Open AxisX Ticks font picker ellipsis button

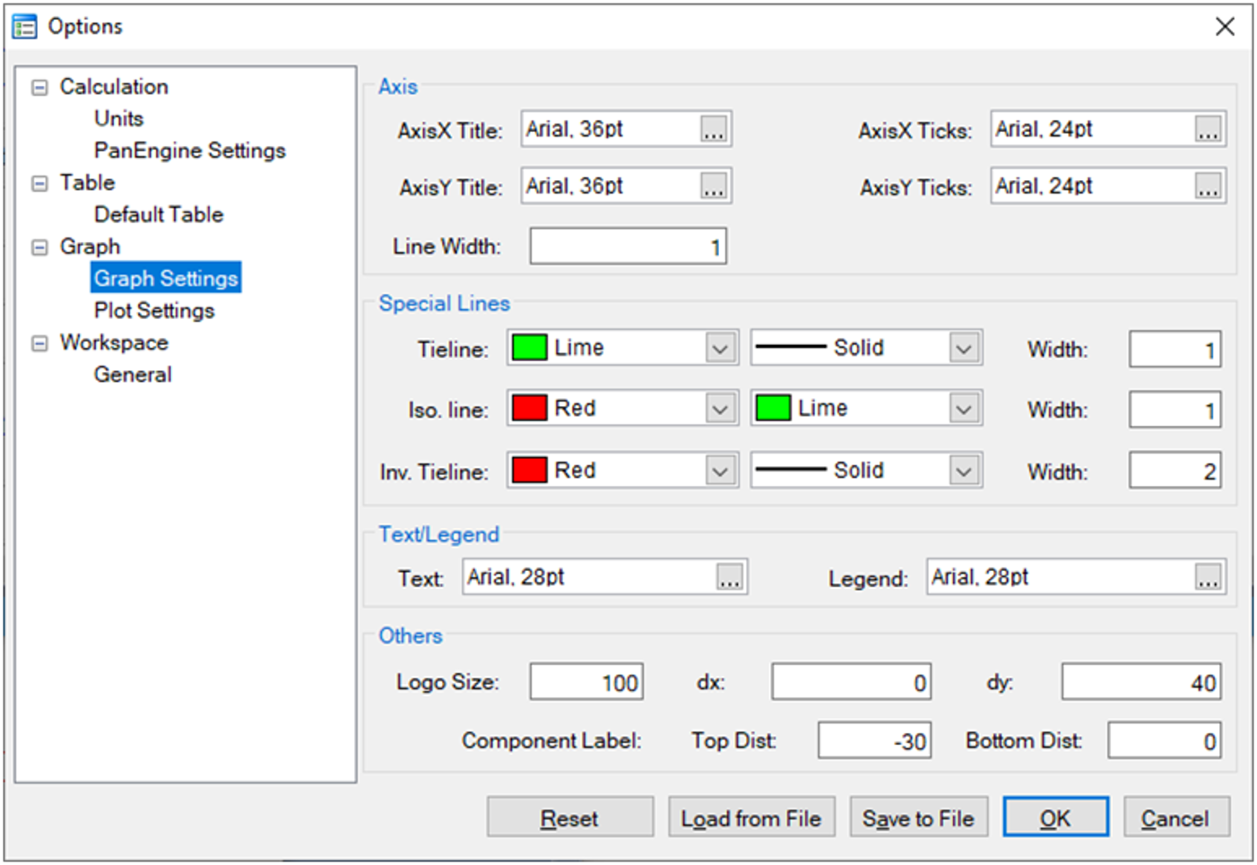(1208, 130)
